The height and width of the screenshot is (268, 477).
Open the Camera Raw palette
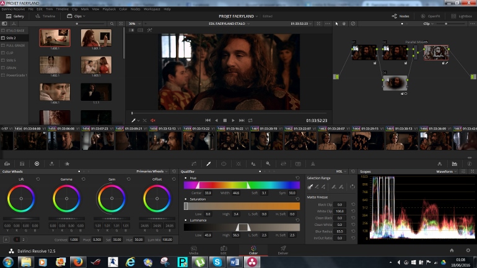(x=7, y=164)
